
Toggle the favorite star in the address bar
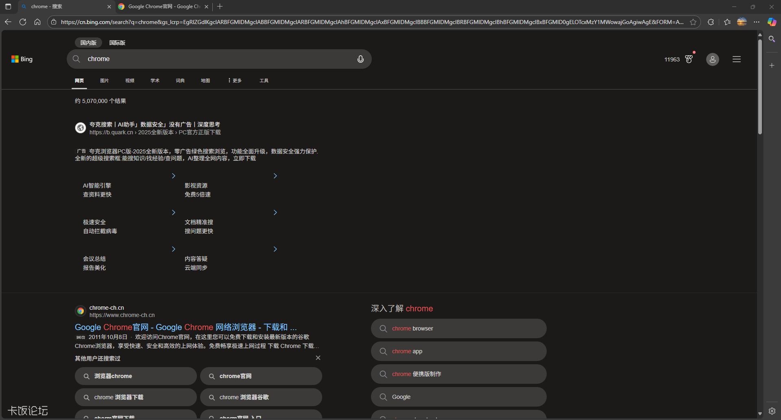694,22
